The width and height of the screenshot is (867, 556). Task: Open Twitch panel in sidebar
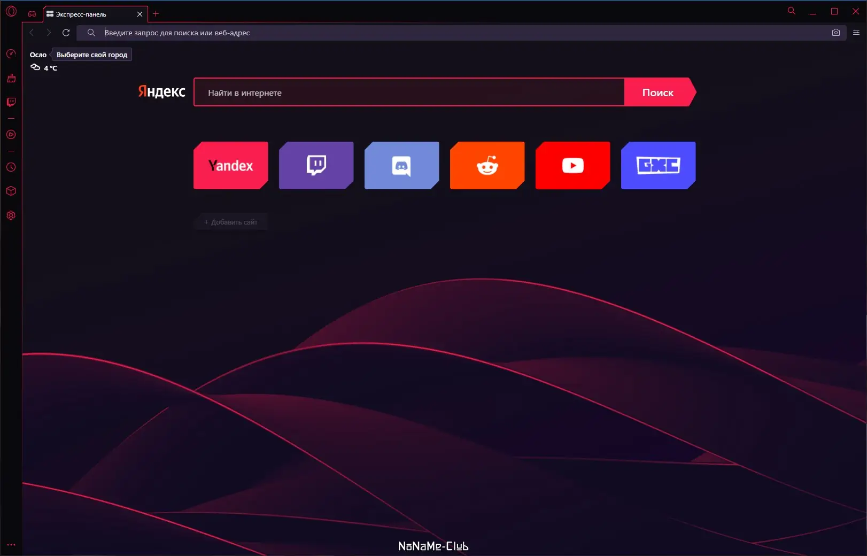coord(11,102)
